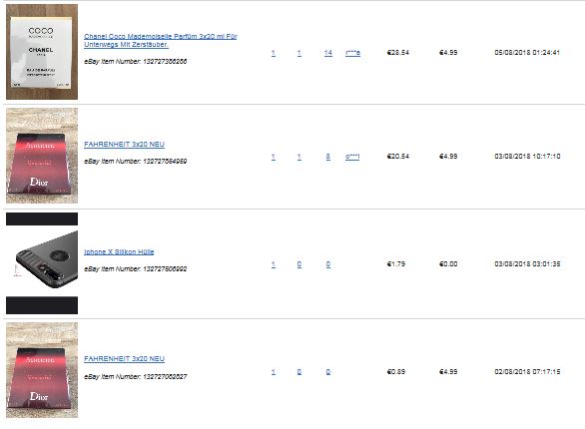Open the 14 bids link for Chanel
Viewport: 585px width, 429px height.
[328, 53]
